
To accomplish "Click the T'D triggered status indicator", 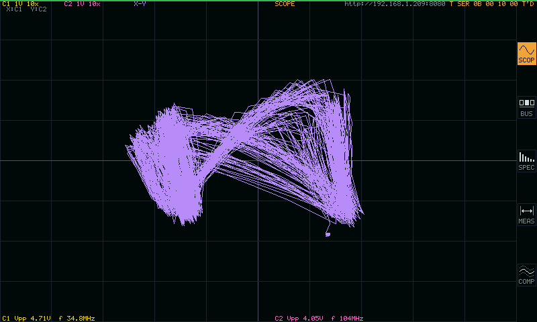I will (x=528, y=4).
